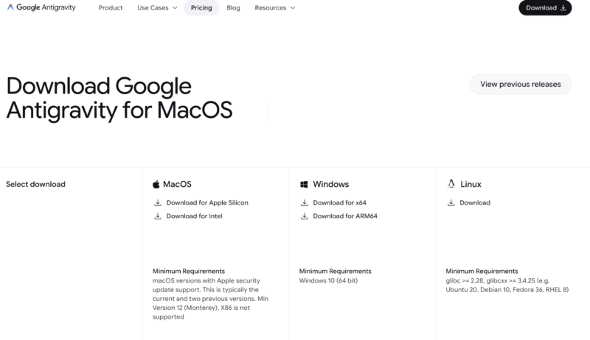
Task: Expand the Resources dropdown menu
Action: click(x=274, y=8)
